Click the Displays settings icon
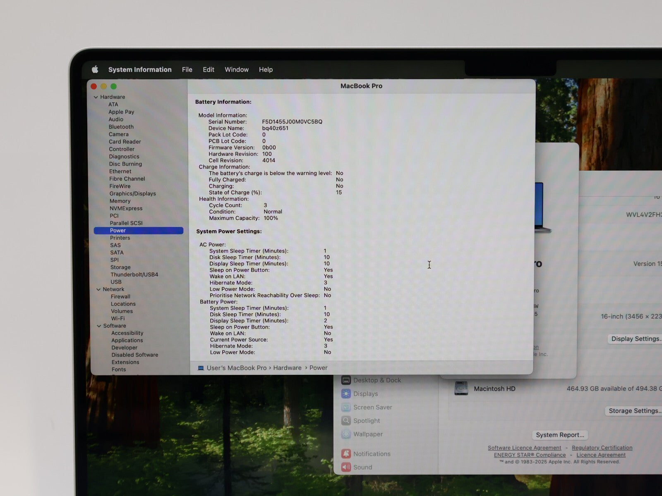 pyautogui.click(x=346, y=394)
